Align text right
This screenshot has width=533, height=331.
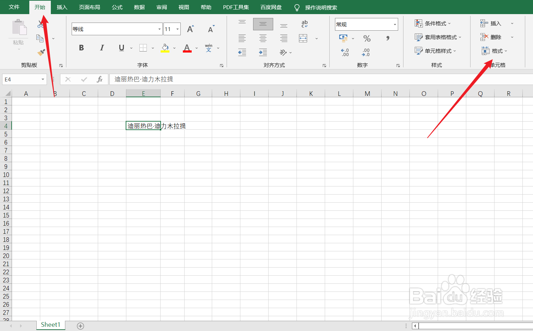pos(284,38)
